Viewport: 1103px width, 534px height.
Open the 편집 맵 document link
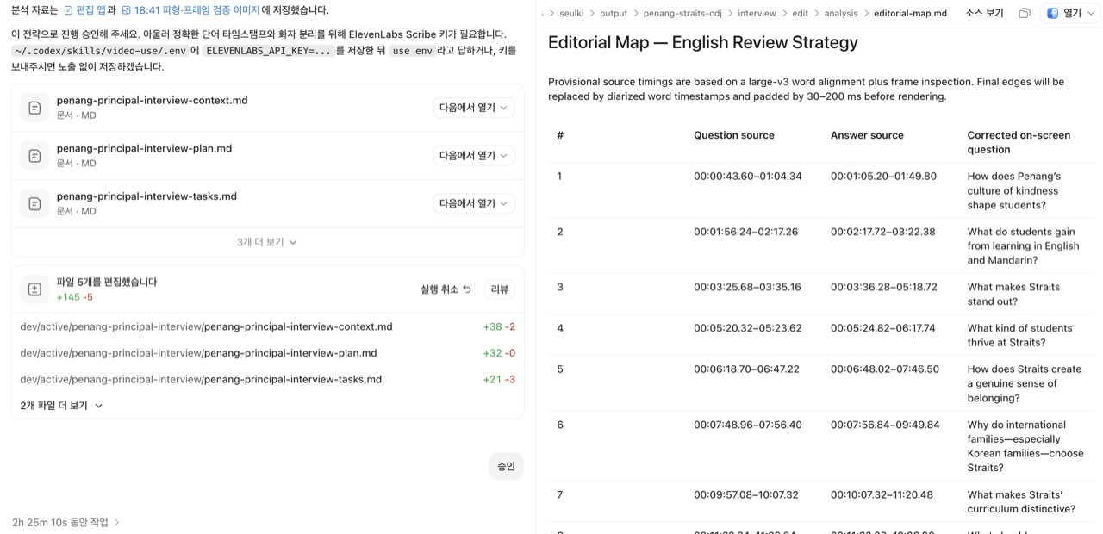click(84, 10)
